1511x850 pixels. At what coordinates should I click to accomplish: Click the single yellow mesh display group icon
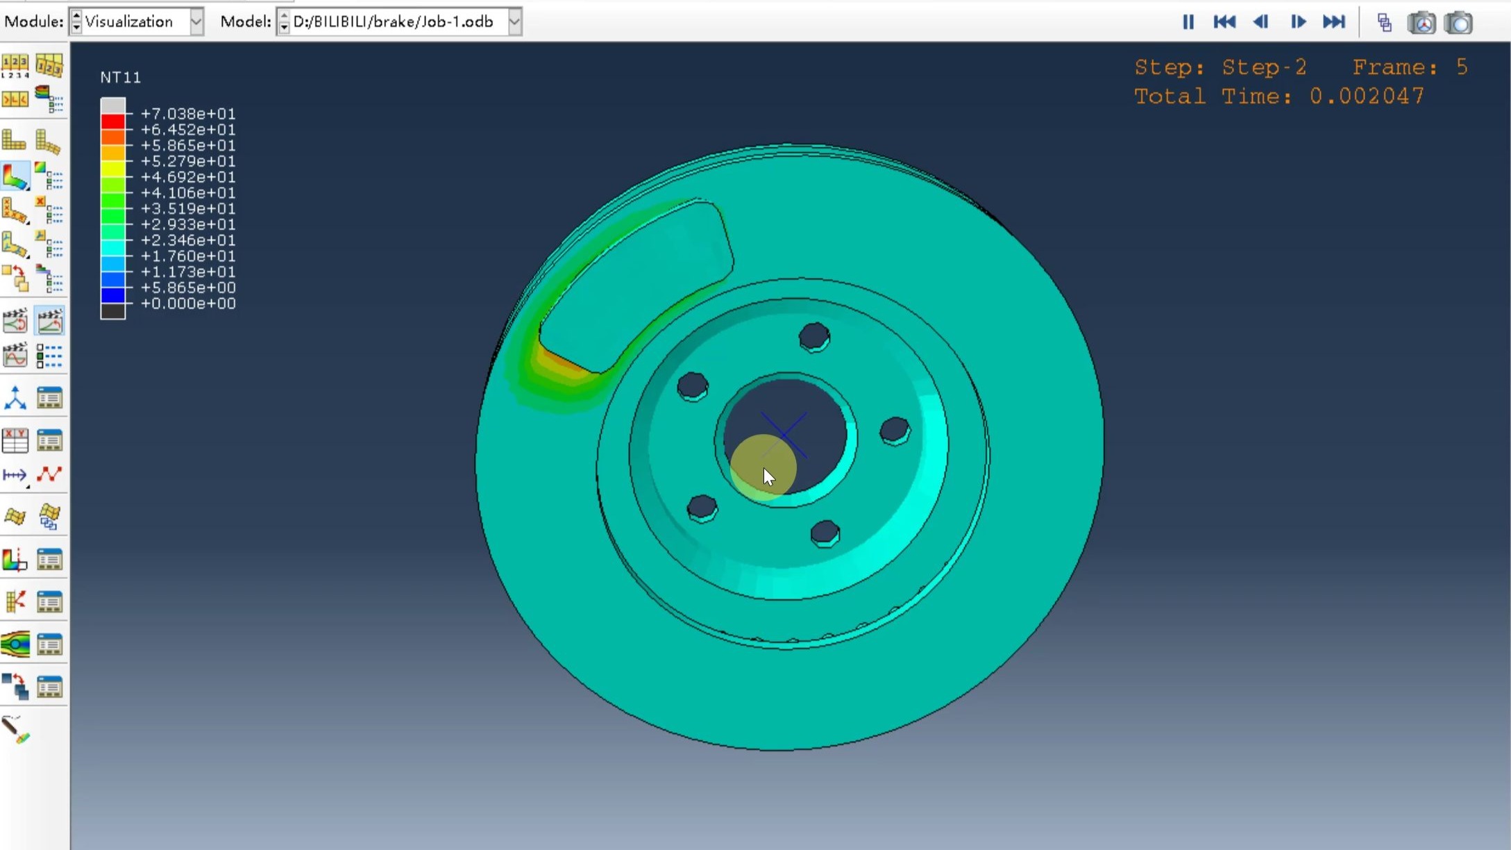pyautogui.click(x=15, y=517)
